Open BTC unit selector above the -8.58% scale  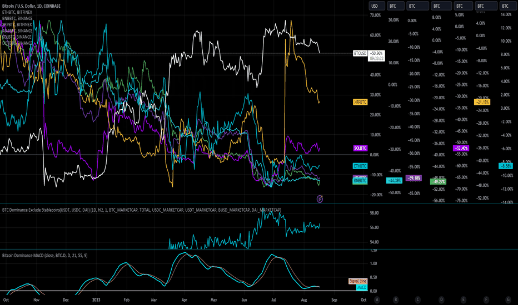509,6
